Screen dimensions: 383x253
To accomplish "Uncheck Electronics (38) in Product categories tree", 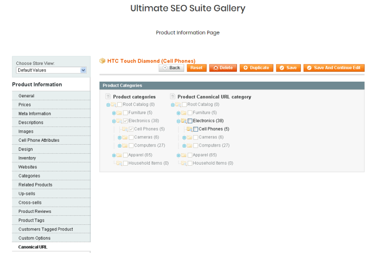I will tap(125, 121).
